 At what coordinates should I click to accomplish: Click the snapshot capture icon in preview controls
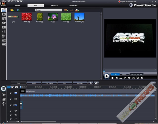[133, 78]
